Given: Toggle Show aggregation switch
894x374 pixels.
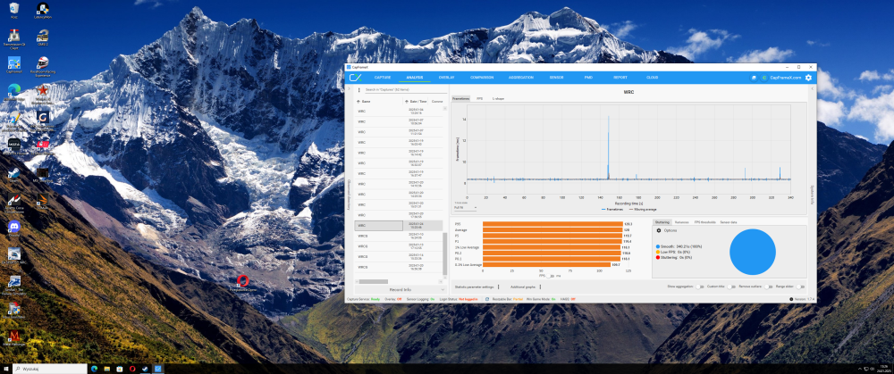Looking at the screenshot, I should point(700,287).
